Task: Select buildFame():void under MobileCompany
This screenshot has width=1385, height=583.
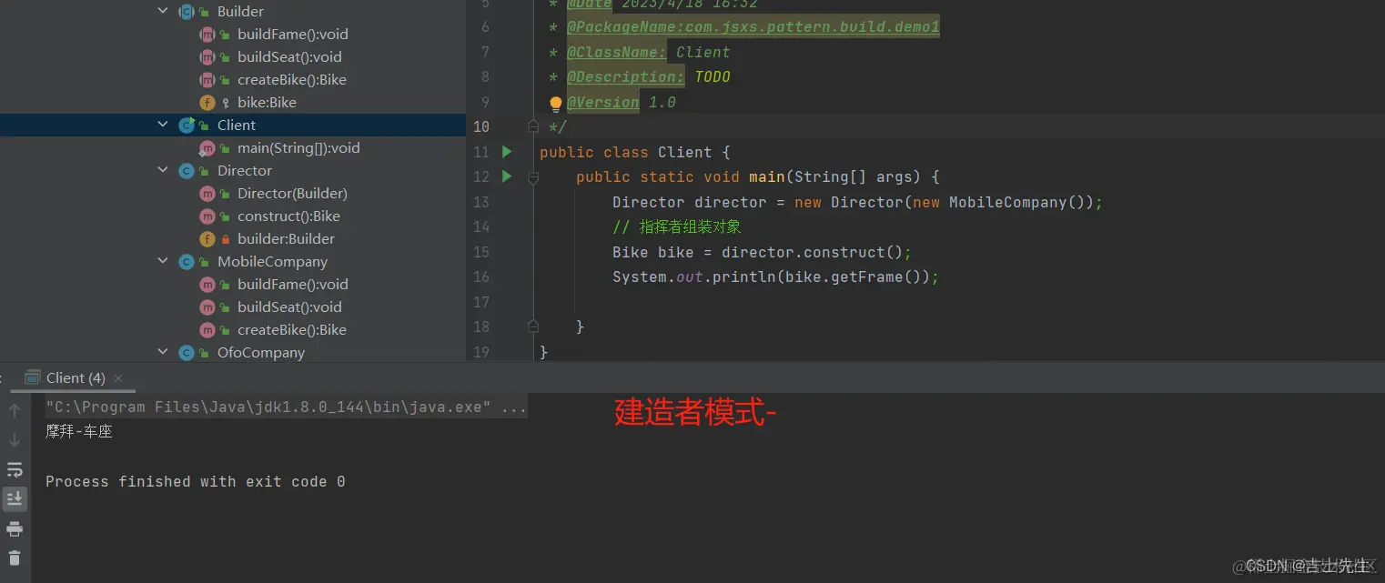Action: point(293,284)
